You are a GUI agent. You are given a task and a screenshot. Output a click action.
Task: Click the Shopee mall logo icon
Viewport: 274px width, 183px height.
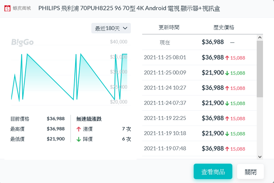click(x=7, y=8)
